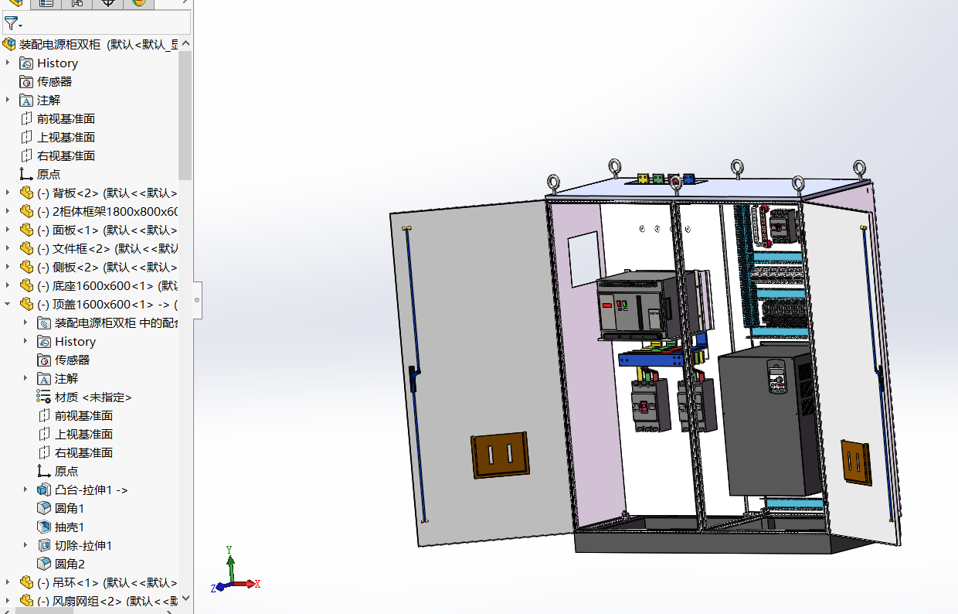
Task: Expand the History folder under 顶盖
Action: pyautogui.click(x=25, y=341)
